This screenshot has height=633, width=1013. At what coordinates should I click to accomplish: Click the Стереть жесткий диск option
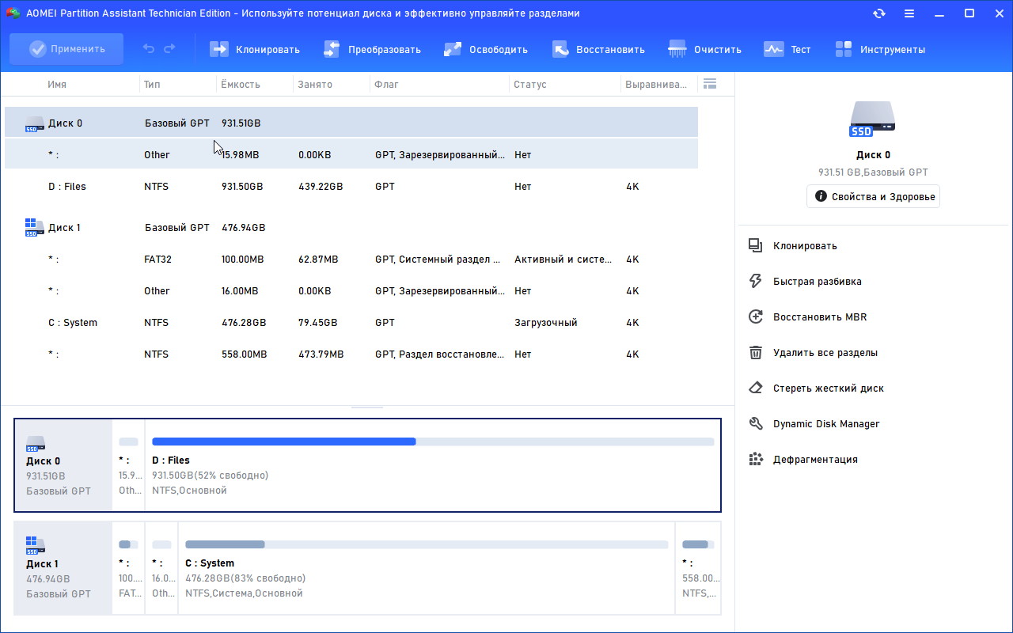point(829,388)
